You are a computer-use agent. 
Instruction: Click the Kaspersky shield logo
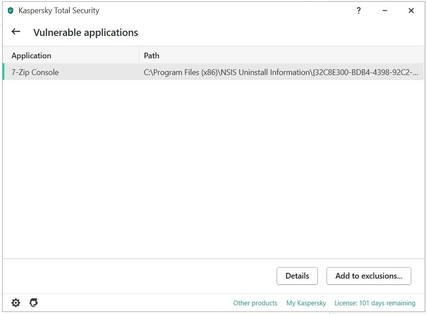11,11
